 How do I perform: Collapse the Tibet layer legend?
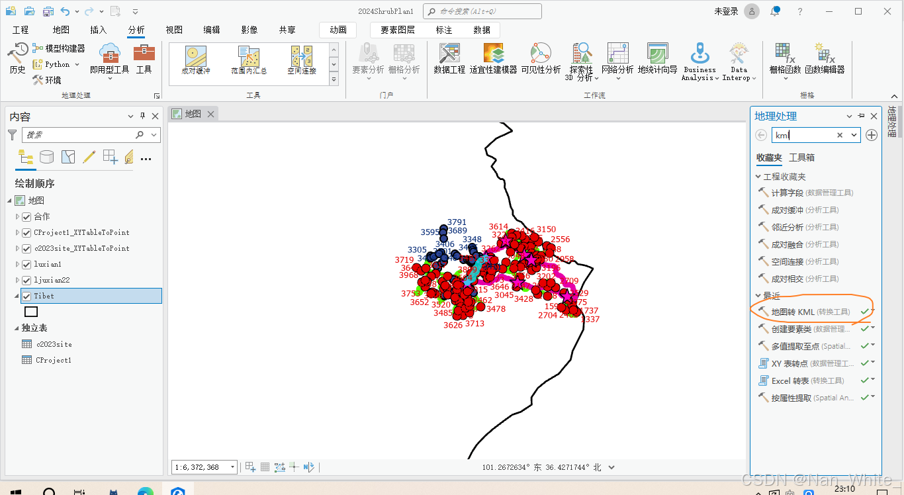(17, 296)
